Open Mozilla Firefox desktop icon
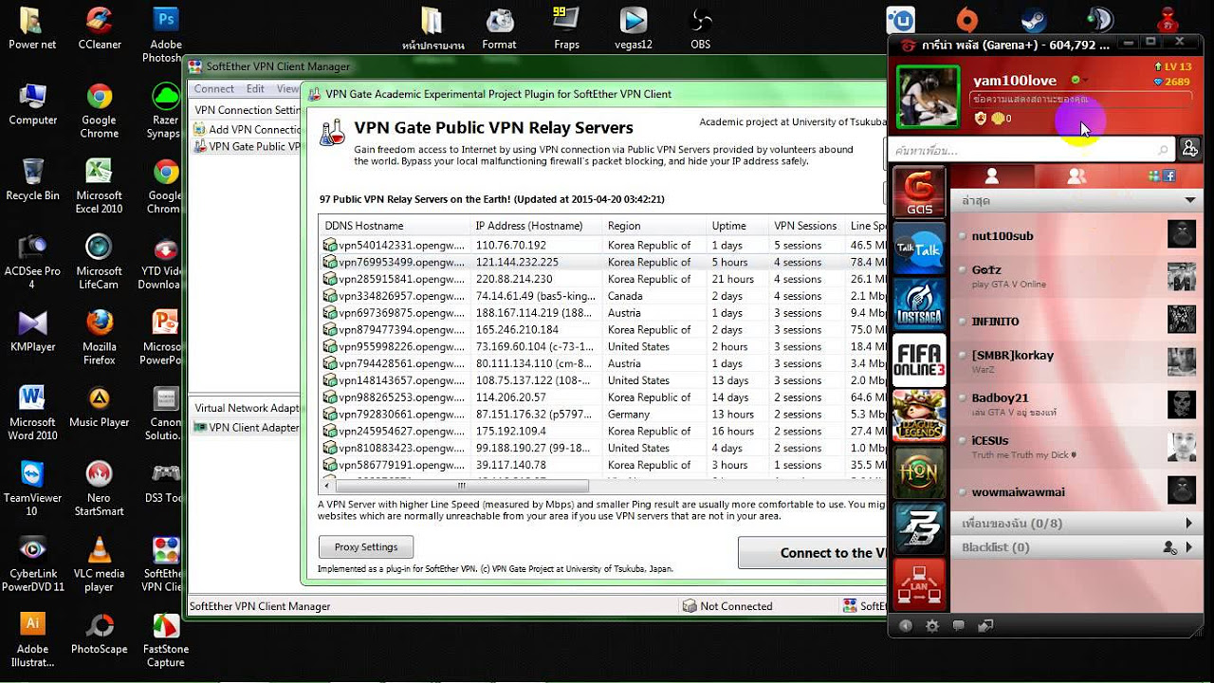 (99, 337)
